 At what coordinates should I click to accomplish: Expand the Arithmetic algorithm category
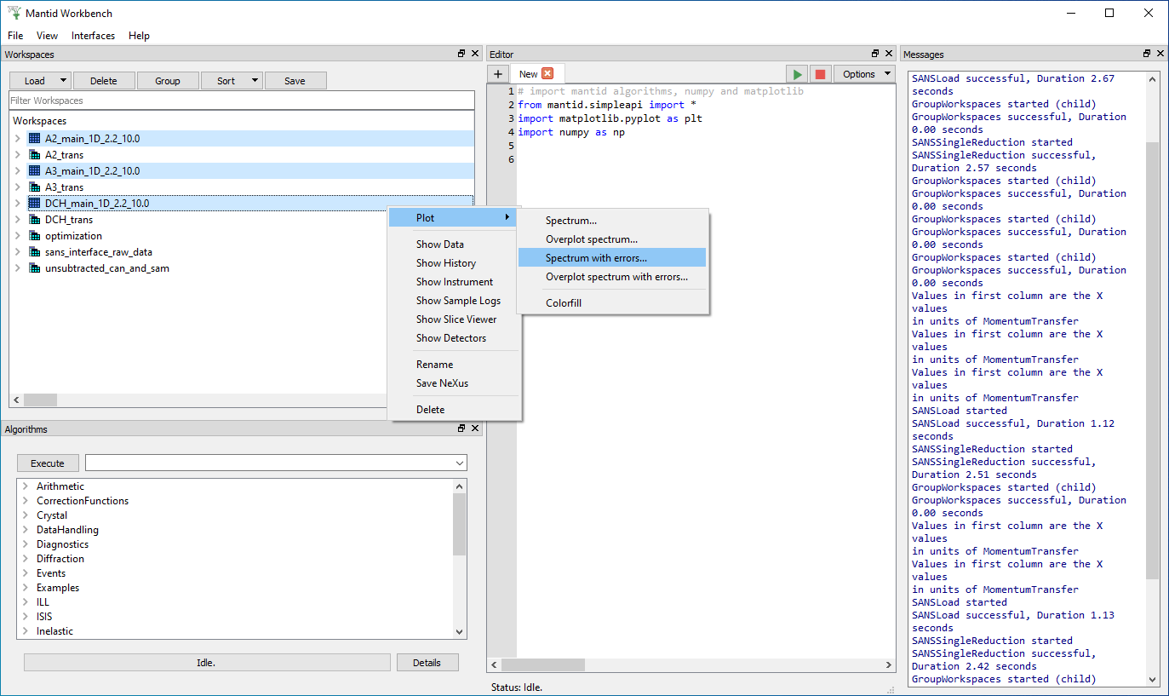[26, 486]
